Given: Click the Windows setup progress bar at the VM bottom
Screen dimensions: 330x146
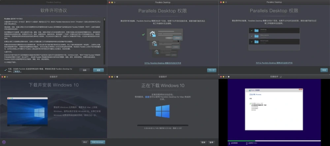Looking at the screenshot, I should click(274, 141).
